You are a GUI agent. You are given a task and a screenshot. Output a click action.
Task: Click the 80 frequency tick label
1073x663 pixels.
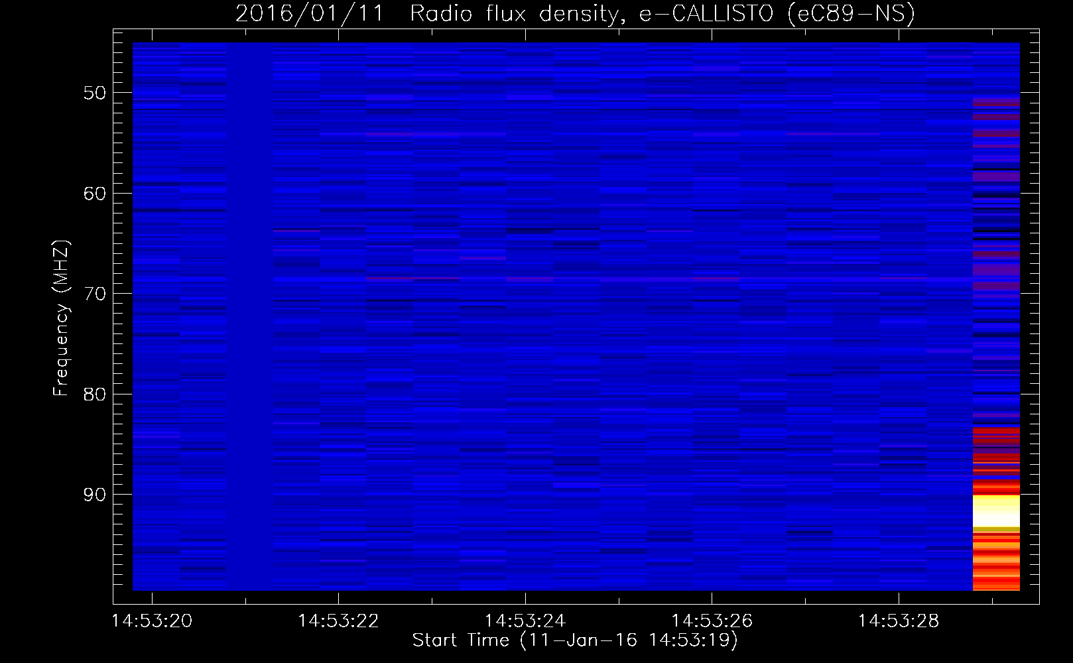(95, 394)
